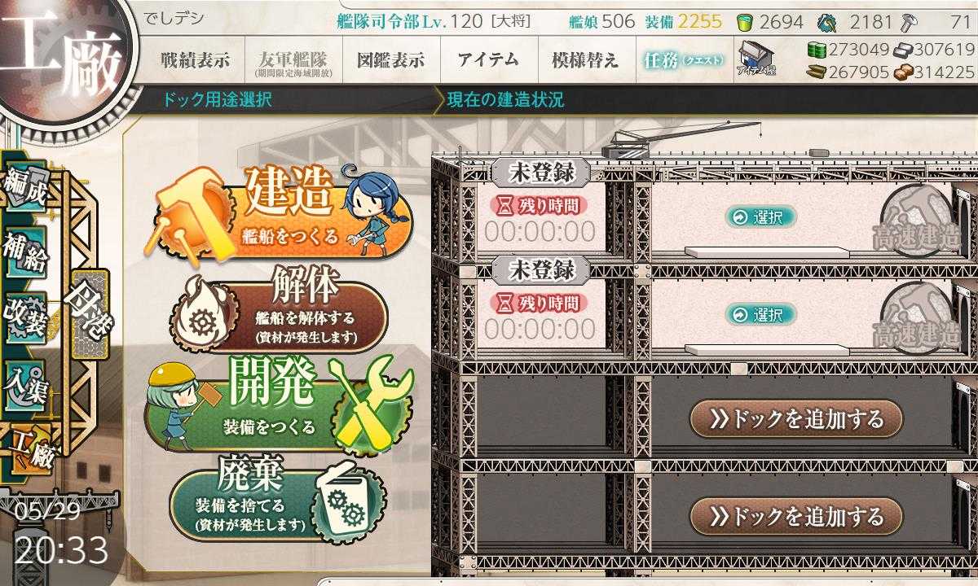Click the アイテム屋 shop icon
The image size is (978, 586).
click(756, 59)
